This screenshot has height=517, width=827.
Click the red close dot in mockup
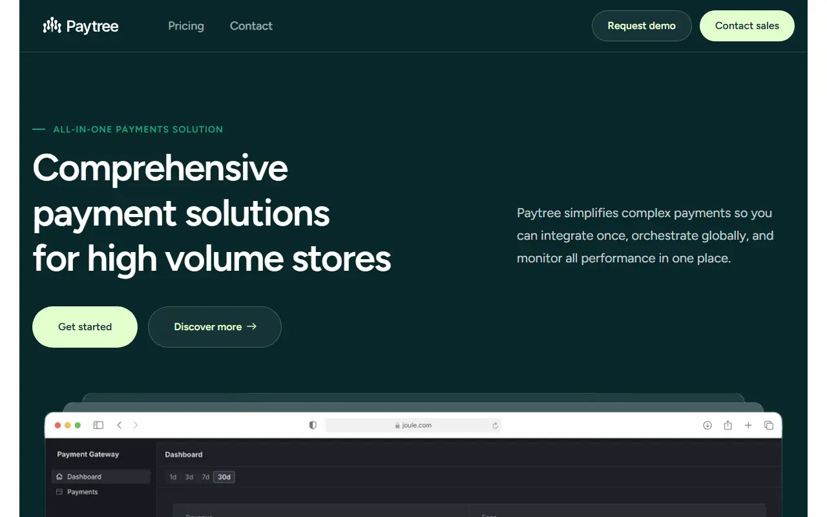[x=58, y=425]
